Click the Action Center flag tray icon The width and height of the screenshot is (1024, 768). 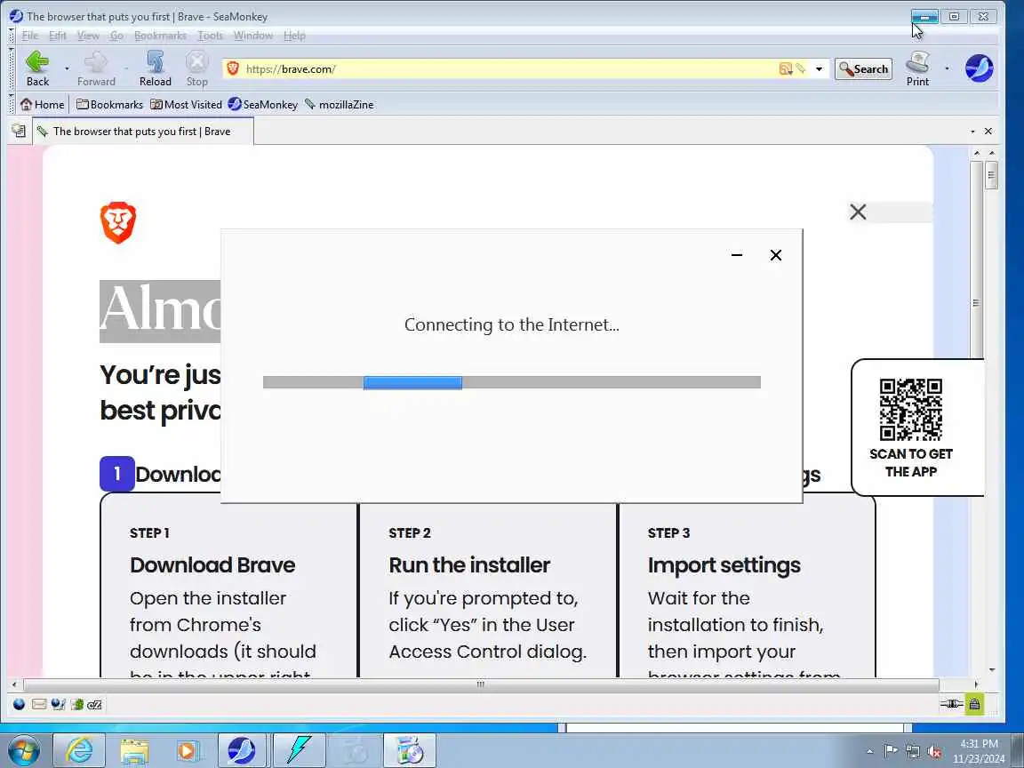tap(890, 751)
